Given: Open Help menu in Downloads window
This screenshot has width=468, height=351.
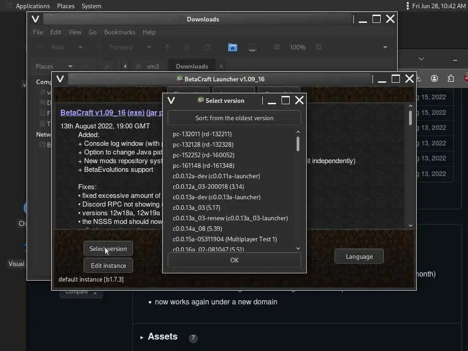Looking at the screenshot, I should 149,32.
